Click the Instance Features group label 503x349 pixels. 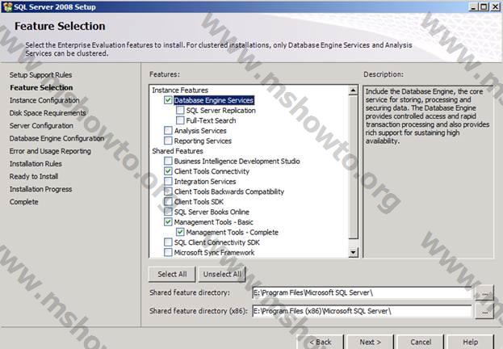[x=180, y=90]
